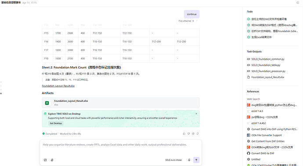Click the GitHub icon beside Convert DWG to DXF
The width and height of the screenshot is (303, 166).
pyautogui.click(x=249, y=153)
